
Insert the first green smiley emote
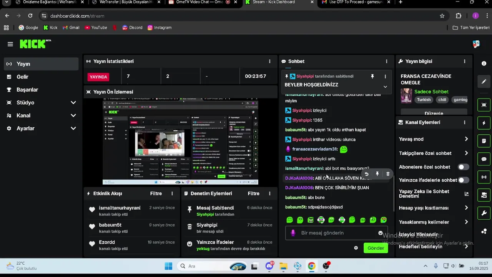(290, 220)
